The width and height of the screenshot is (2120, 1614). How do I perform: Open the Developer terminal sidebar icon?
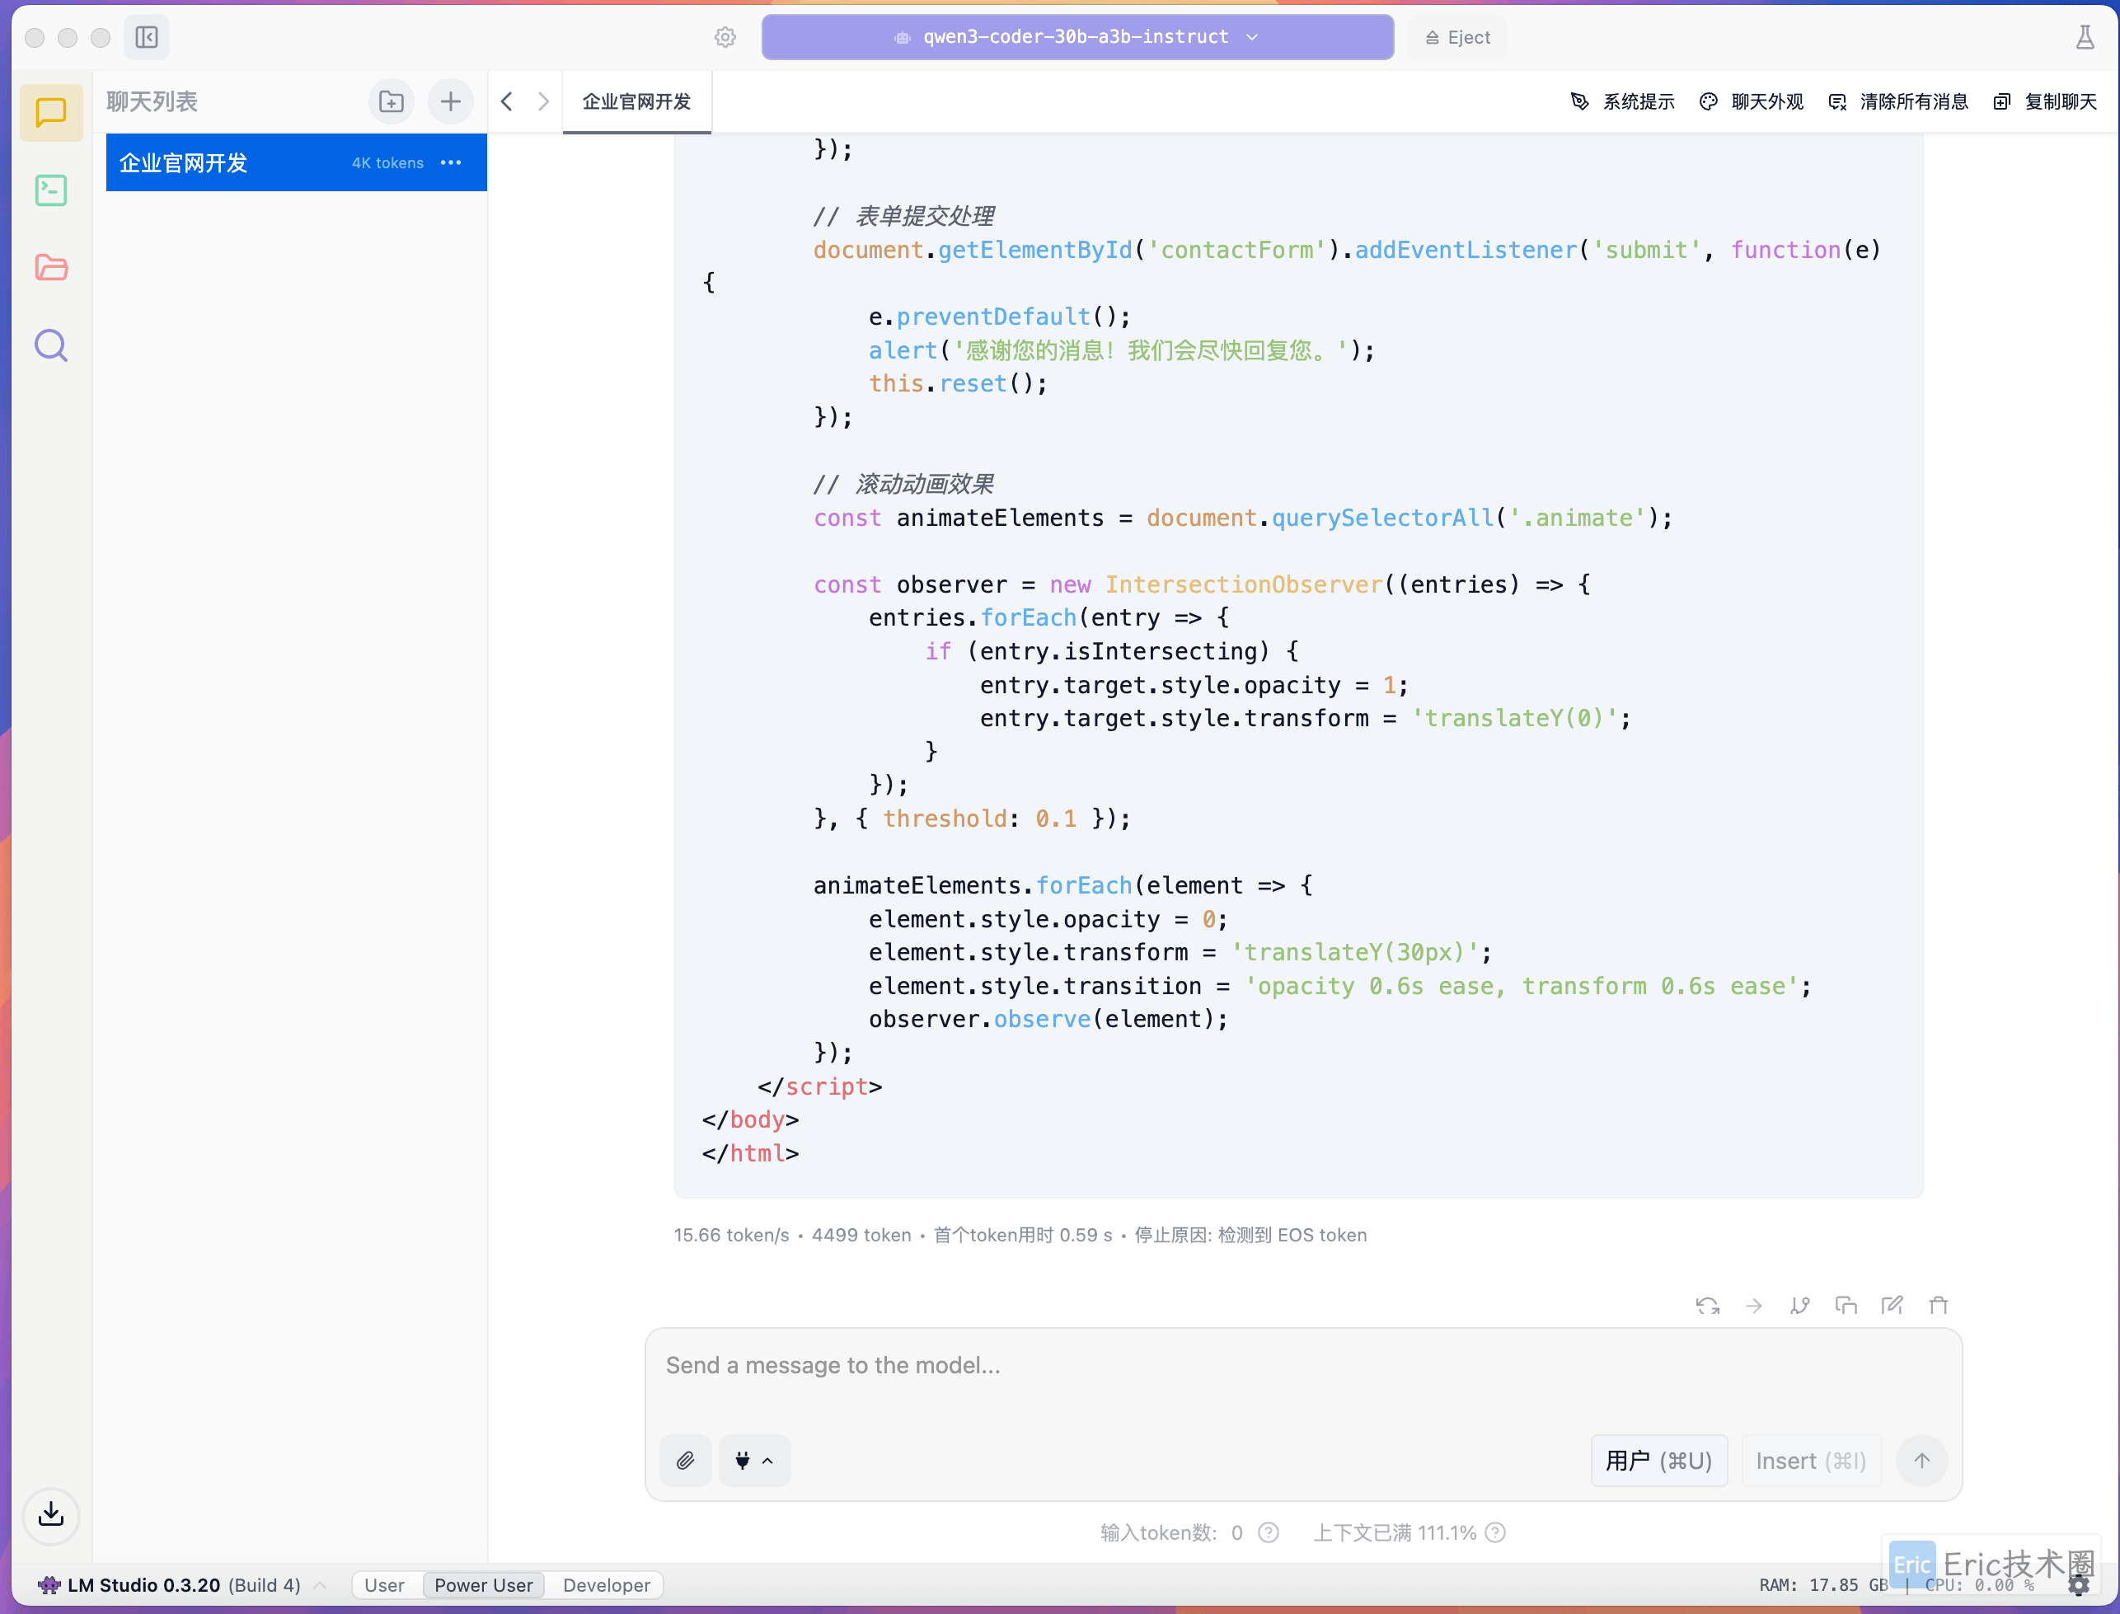[x=51, y=190]
